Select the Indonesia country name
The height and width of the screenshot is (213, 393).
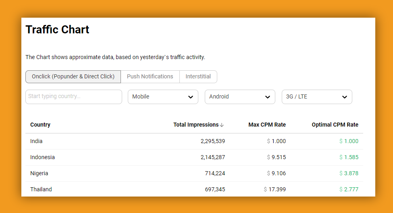coord(42,157)
